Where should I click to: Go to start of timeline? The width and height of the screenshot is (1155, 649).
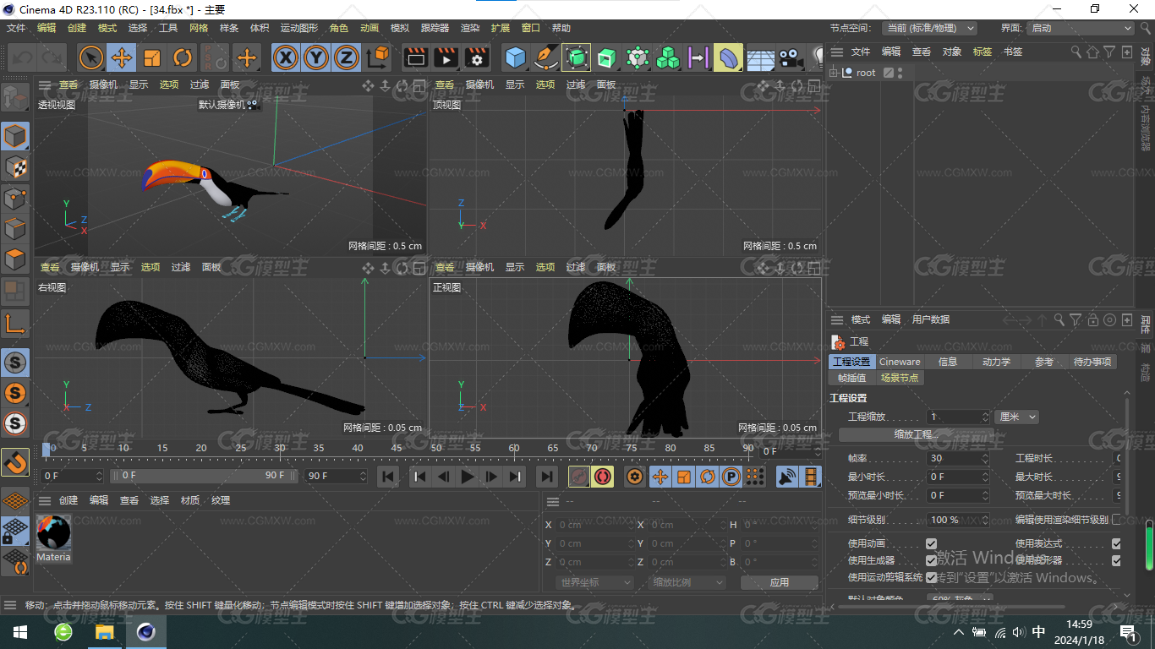(x=388, y=477)
